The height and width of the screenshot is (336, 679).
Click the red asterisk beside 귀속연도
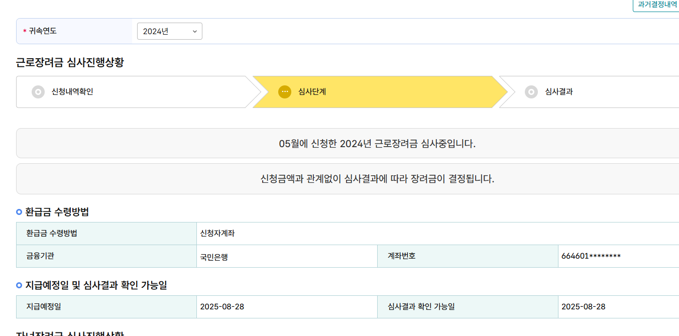(x=24, y=31)
